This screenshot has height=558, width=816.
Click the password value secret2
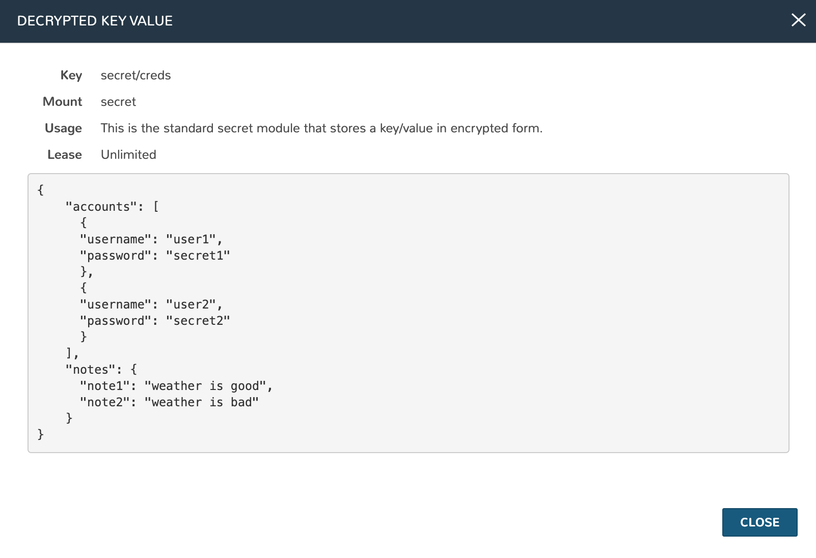pyautogui.click(x=199, y=320)
